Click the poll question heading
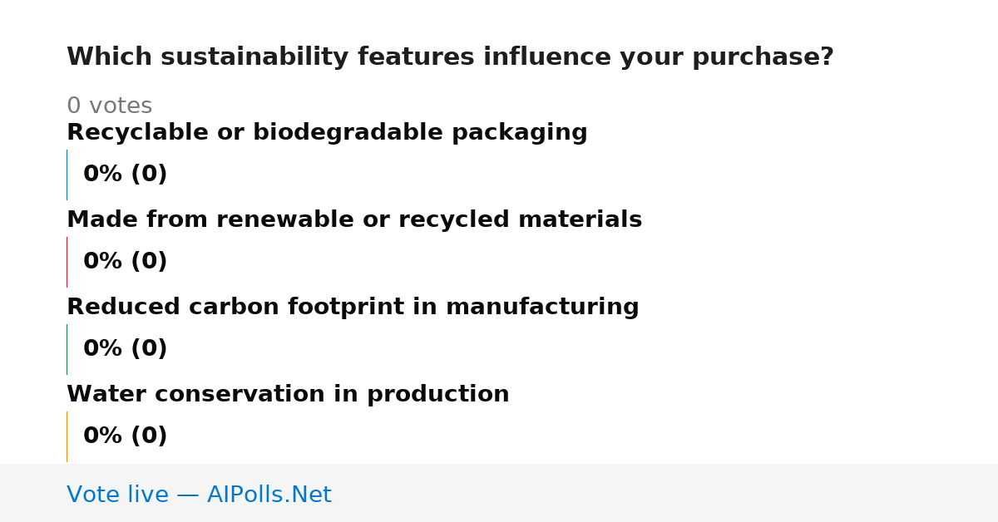The height and width of the screenshot is (522, 998). point(450,57)
